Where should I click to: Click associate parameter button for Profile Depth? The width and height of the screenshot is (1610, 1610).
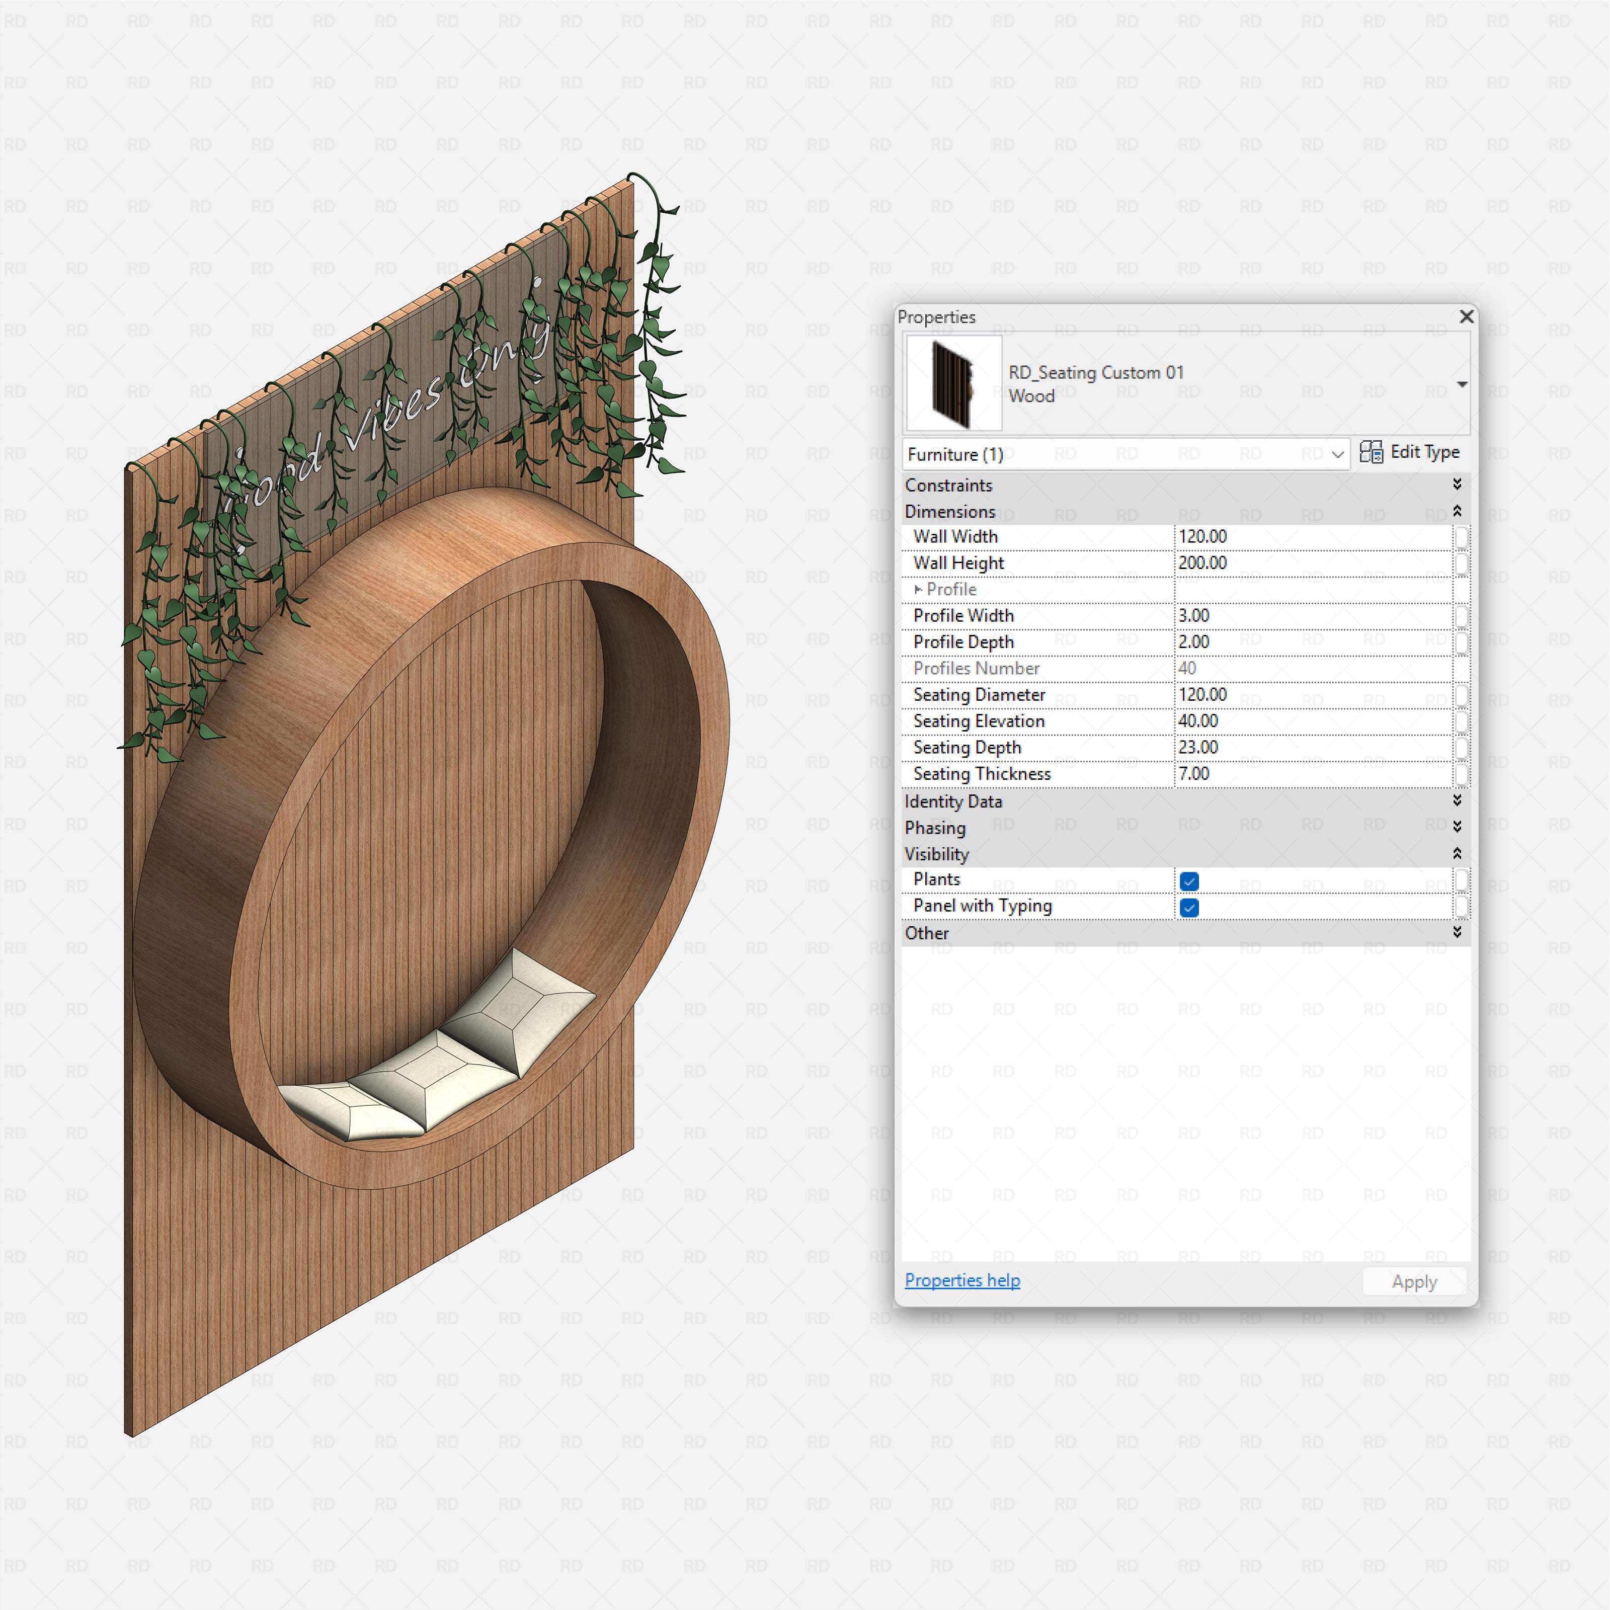(1461, 642)
